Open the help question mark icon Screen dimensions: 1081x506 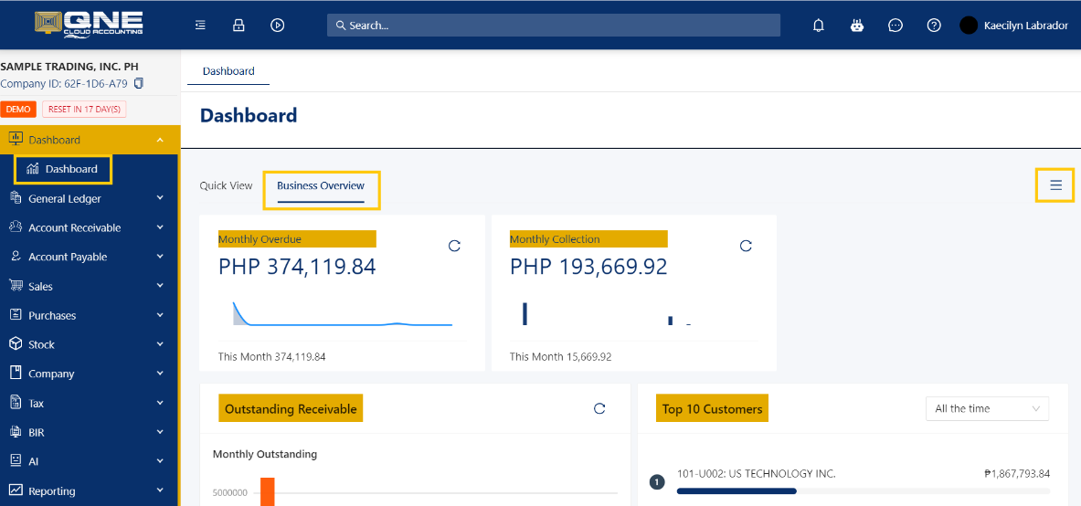934,26
